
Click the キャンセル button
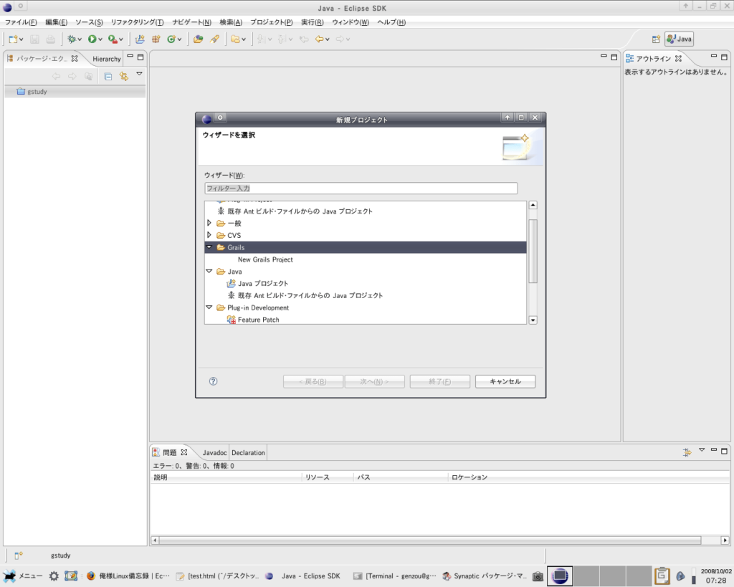(505, 381)
